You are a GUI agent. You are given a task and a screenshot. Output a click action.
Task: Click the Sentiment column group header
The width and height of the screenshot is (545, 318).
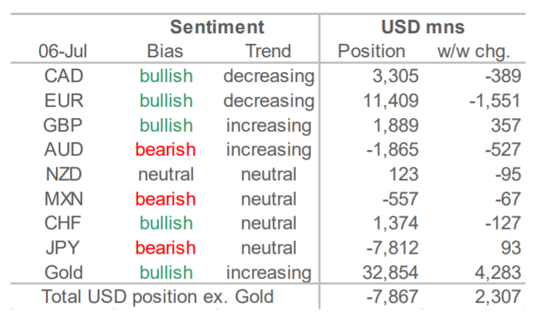tap(217, 27)
